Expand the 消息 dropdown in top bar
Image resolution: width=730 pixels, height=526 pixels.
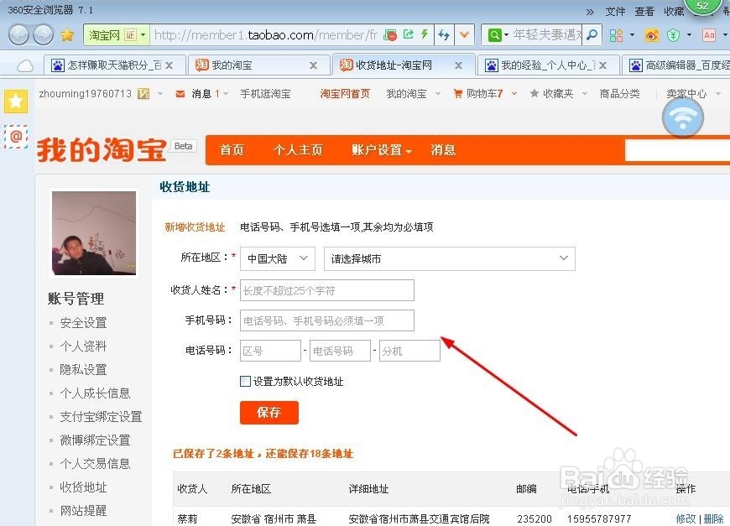click(226, 94)
